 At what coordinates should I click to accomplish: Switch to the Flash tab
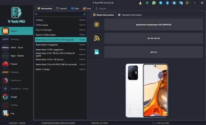pyautogui.click(x=75, y=9)
